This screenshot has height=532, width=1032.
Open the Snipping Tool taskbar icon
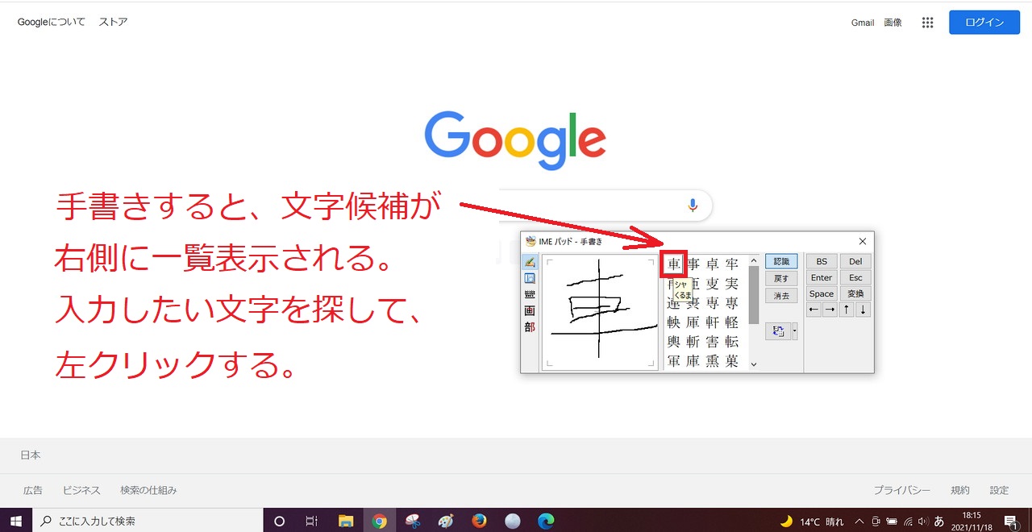pos(412,521)
